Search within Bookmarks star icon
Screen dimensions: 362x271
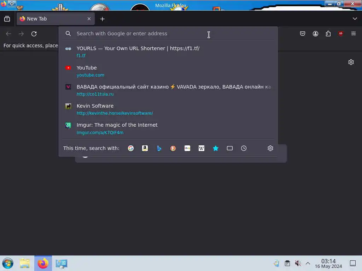pyautogui.click(x=216, y=148)
